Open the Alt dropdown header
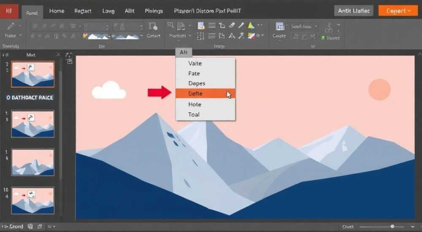The height and width of the screenshot is (232, 422). point(184,52)
